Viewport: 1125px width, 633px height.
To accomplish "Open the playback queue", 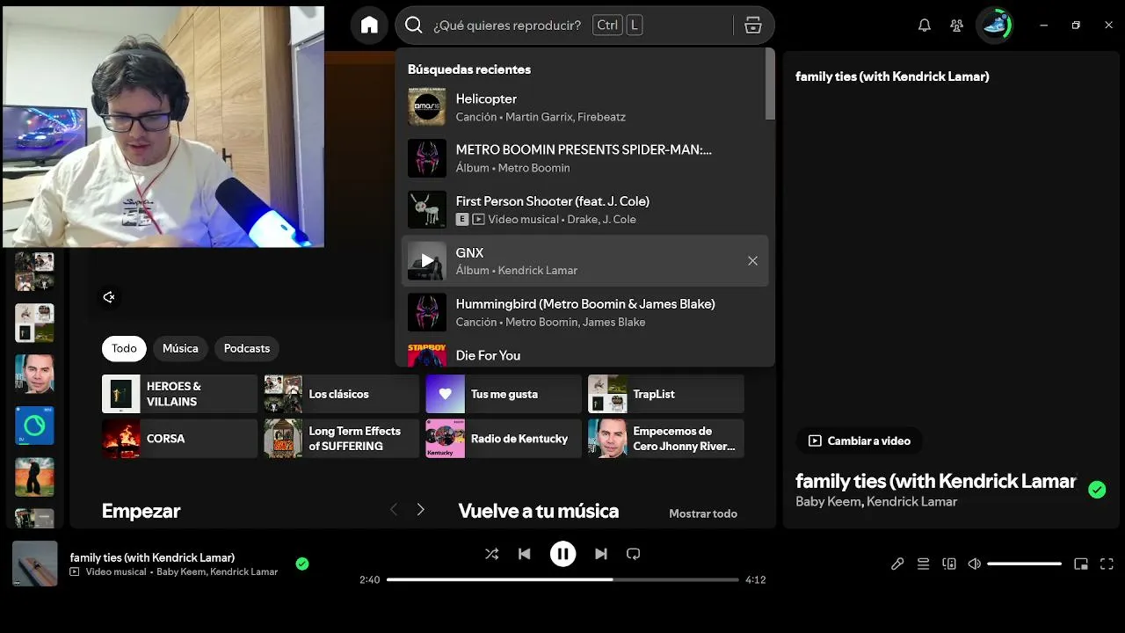I will [923, 564].
